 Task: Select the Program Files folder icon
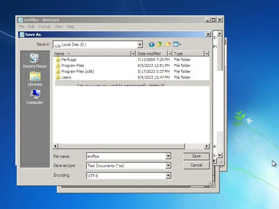[x=58, y=65]
